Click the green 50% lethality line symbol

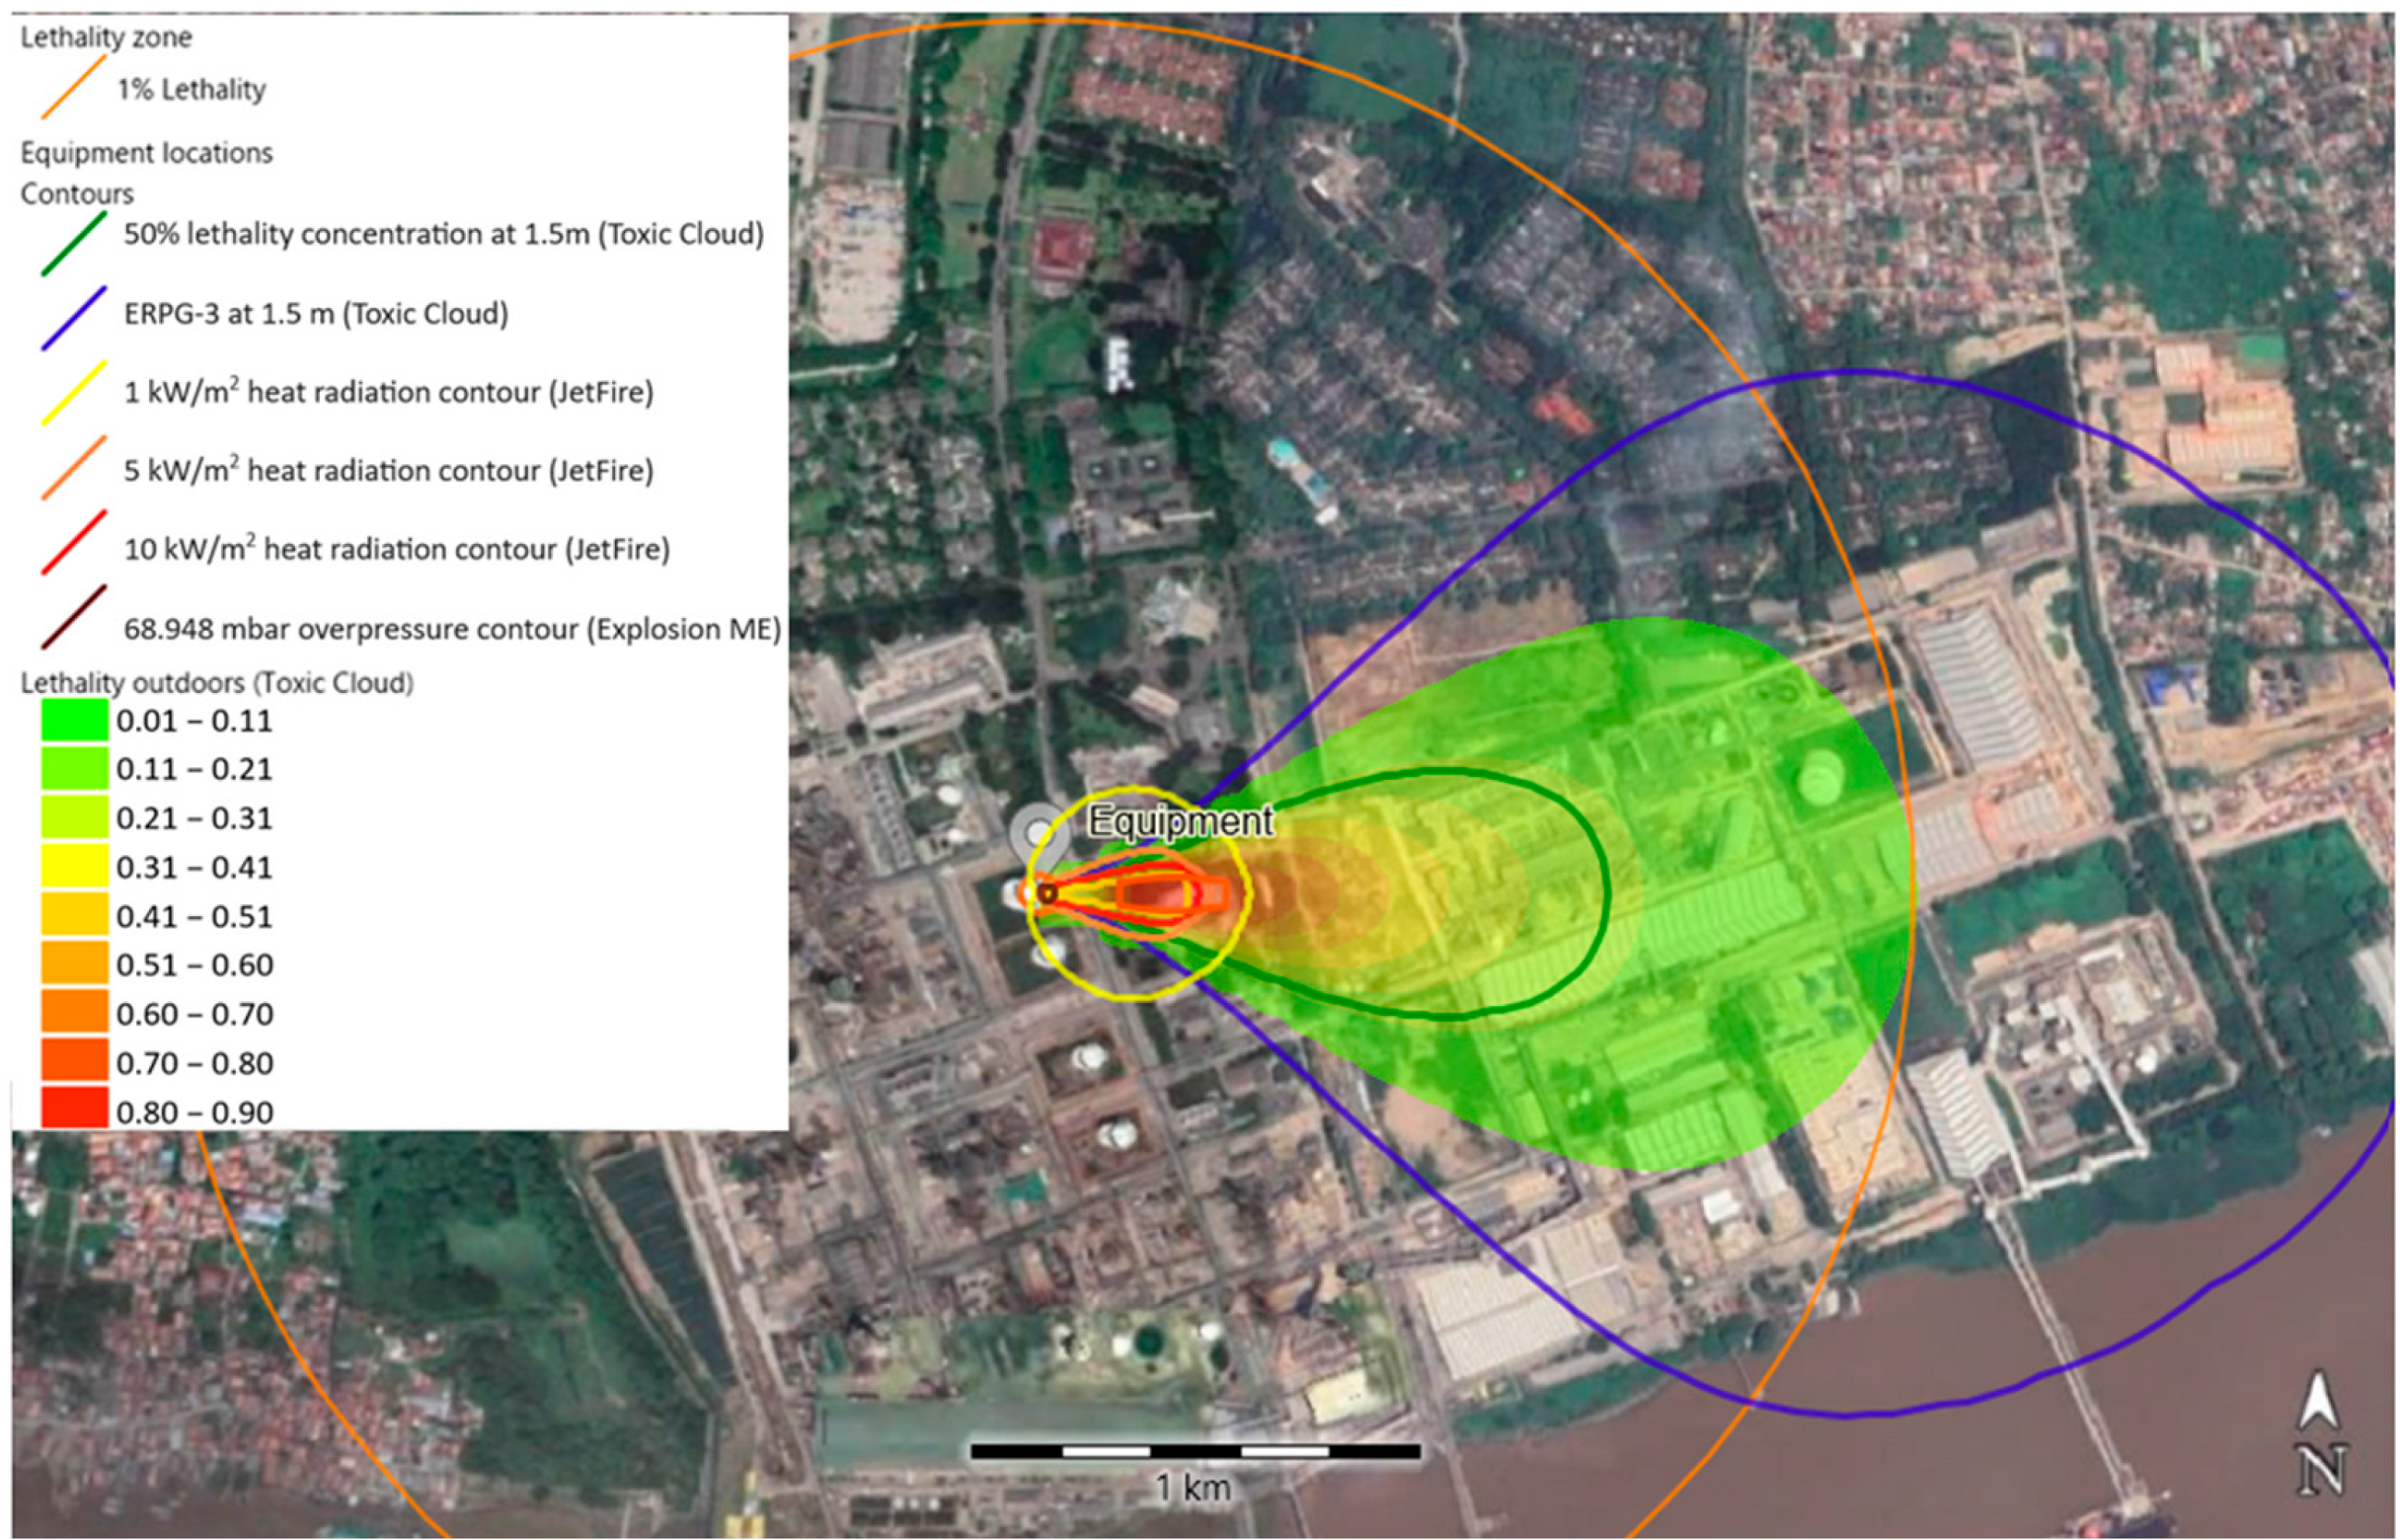74,243
